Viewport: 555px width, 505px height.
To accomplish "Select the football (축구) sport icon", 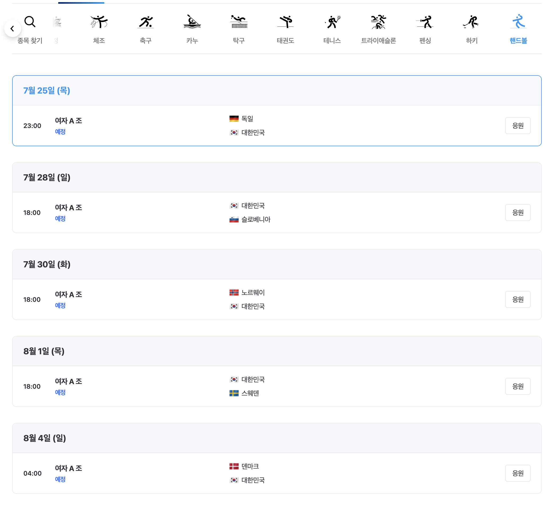I will pyautogui.click(x=146, y=23).
